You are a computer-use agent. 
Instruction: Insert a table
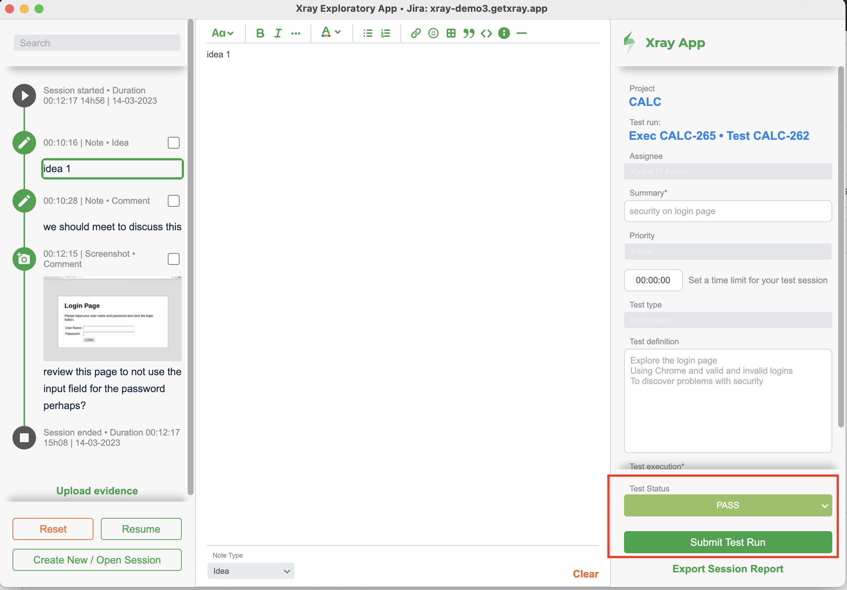(451, 33)
